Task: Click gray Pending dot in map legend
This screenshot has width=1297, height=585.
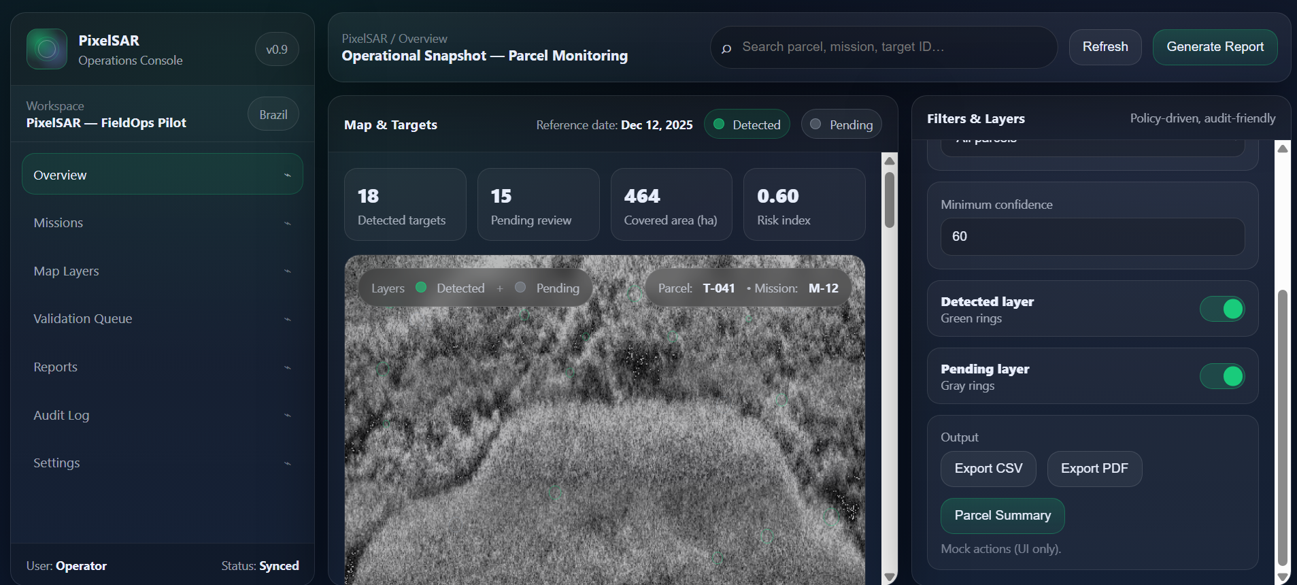Action: pyautogui.click(x=520, y=288)
